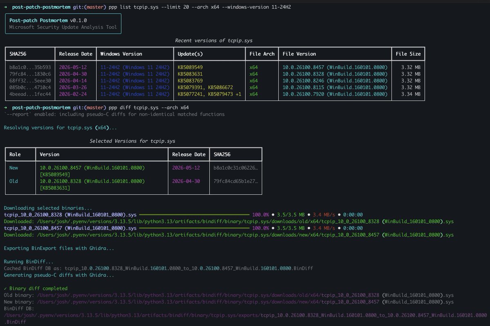Click the [KB5083631] tag under Old version
Screen dimensions: 490x326
(x=55, y=188)
